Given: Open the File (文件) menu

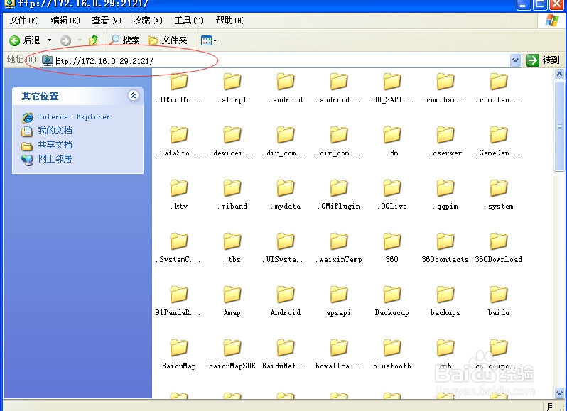Looking at the screenshot, I should click(24, 21).
